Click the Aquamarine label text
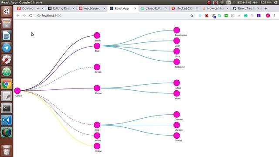Screen dimensions: 279x157 tap(180, 35)
